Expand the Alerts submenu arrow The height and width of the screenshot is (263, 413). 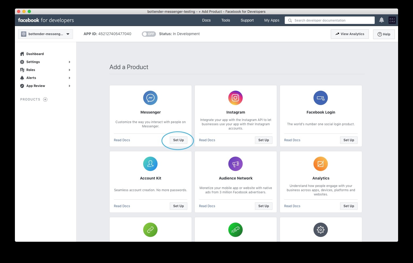pyautogui.click(x=69, y=78)
